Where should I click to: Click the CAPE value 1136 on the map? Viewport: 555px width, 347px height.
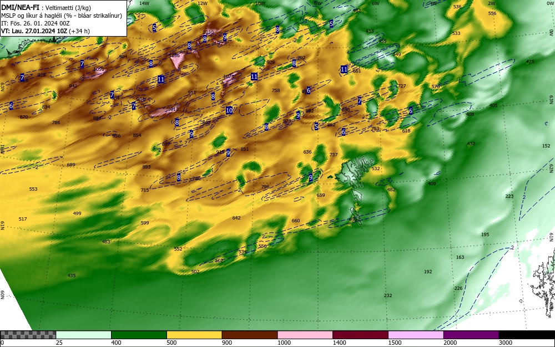click(175, 55)
